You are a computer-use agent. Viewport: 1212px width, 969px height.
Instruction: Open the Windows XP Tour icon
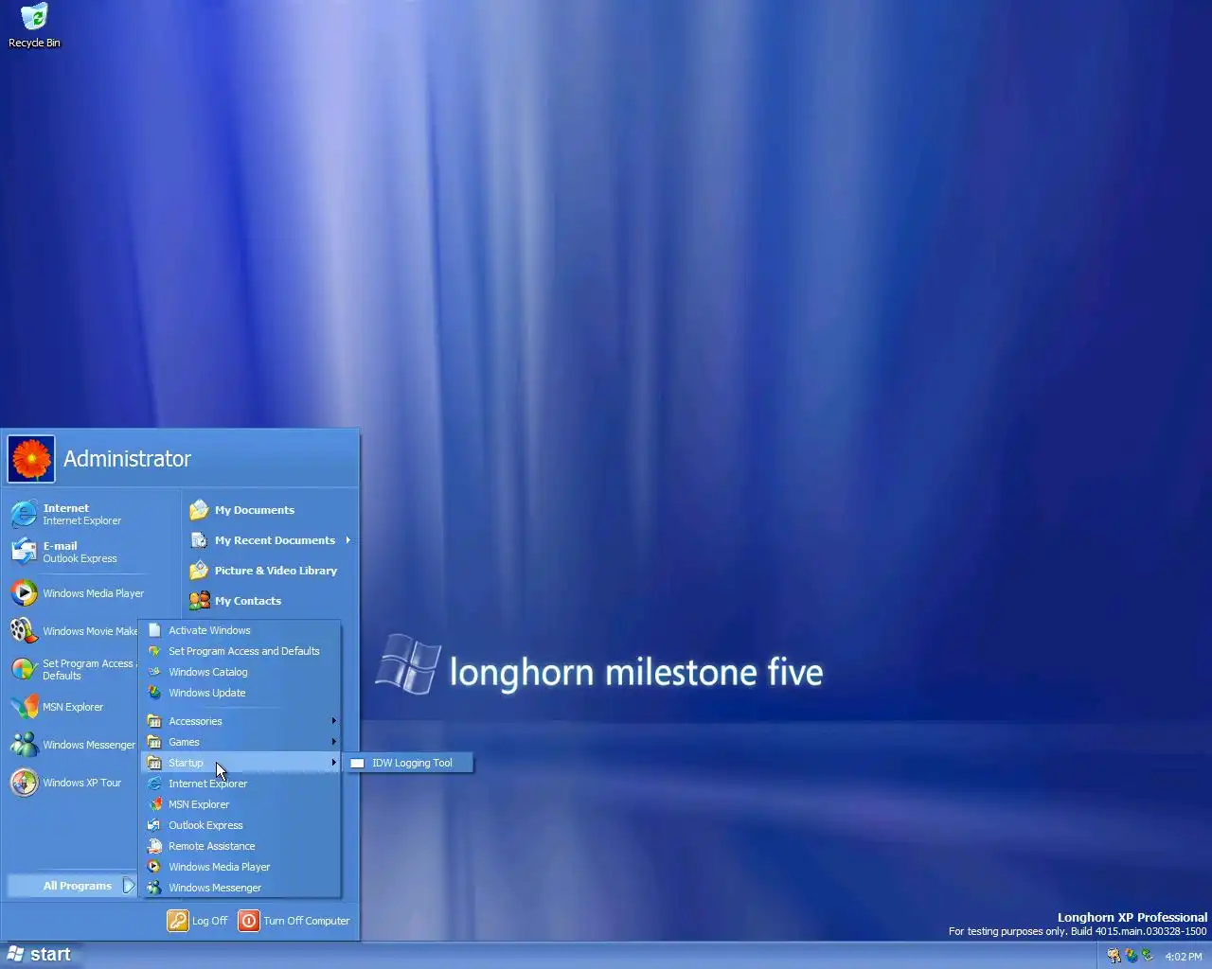tap(24, 783)
